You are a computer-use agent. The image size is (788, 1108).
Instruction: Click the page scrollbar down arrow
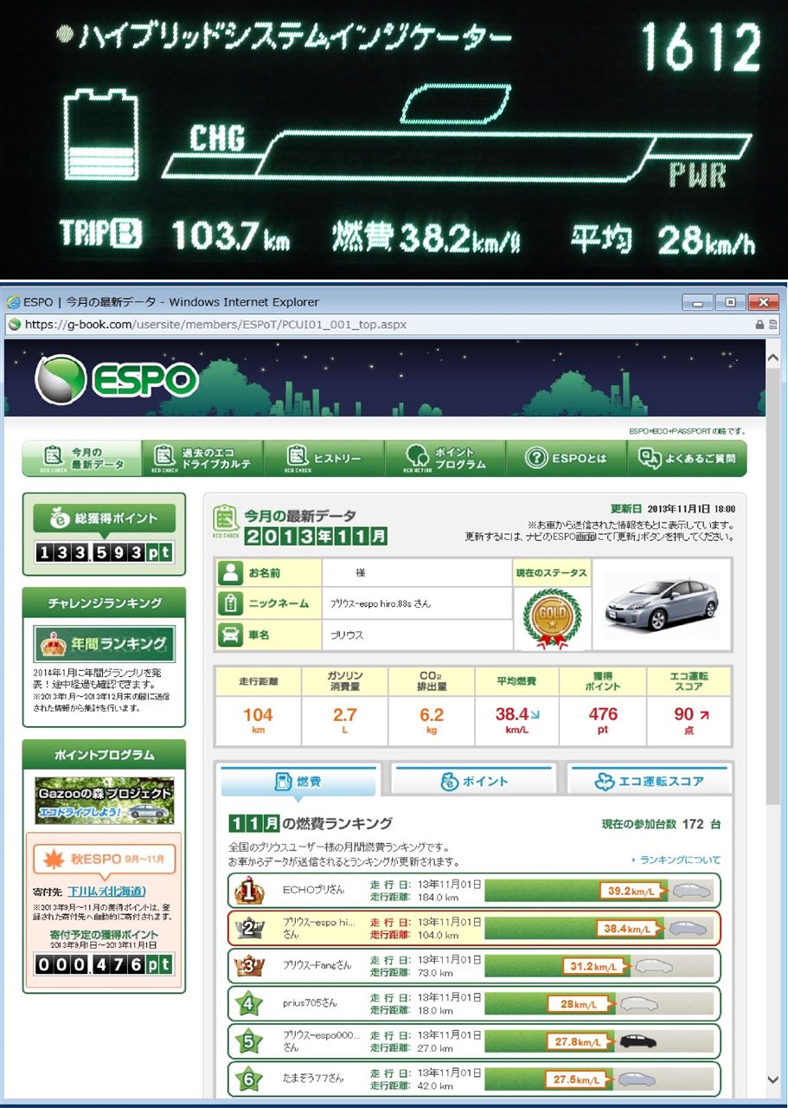coord(773,1079)
